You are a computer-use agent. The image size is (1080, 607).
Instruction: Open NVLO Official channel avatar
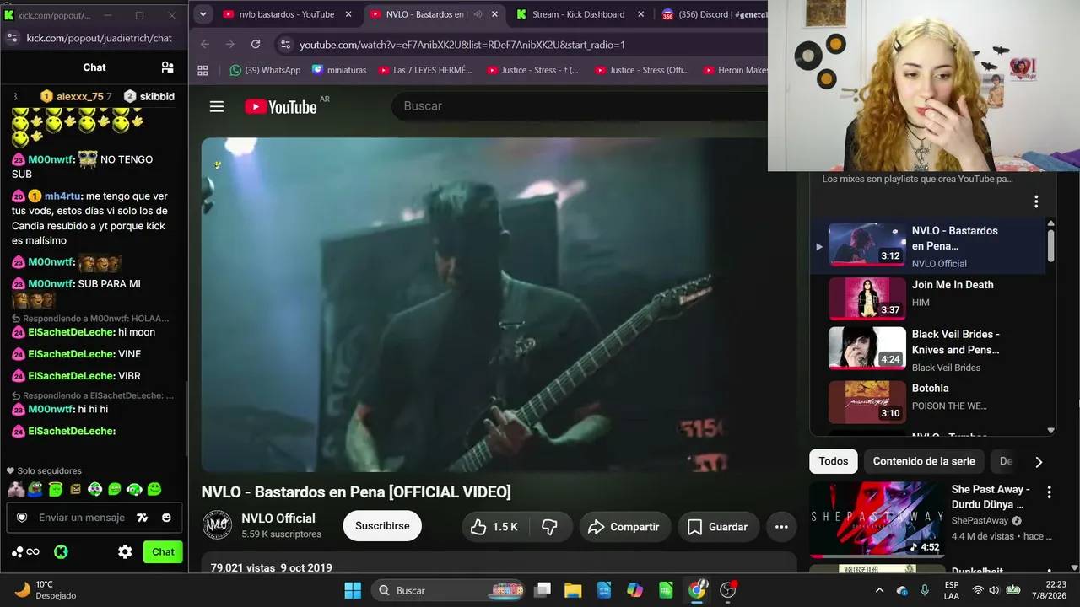[x=217, y=525]
